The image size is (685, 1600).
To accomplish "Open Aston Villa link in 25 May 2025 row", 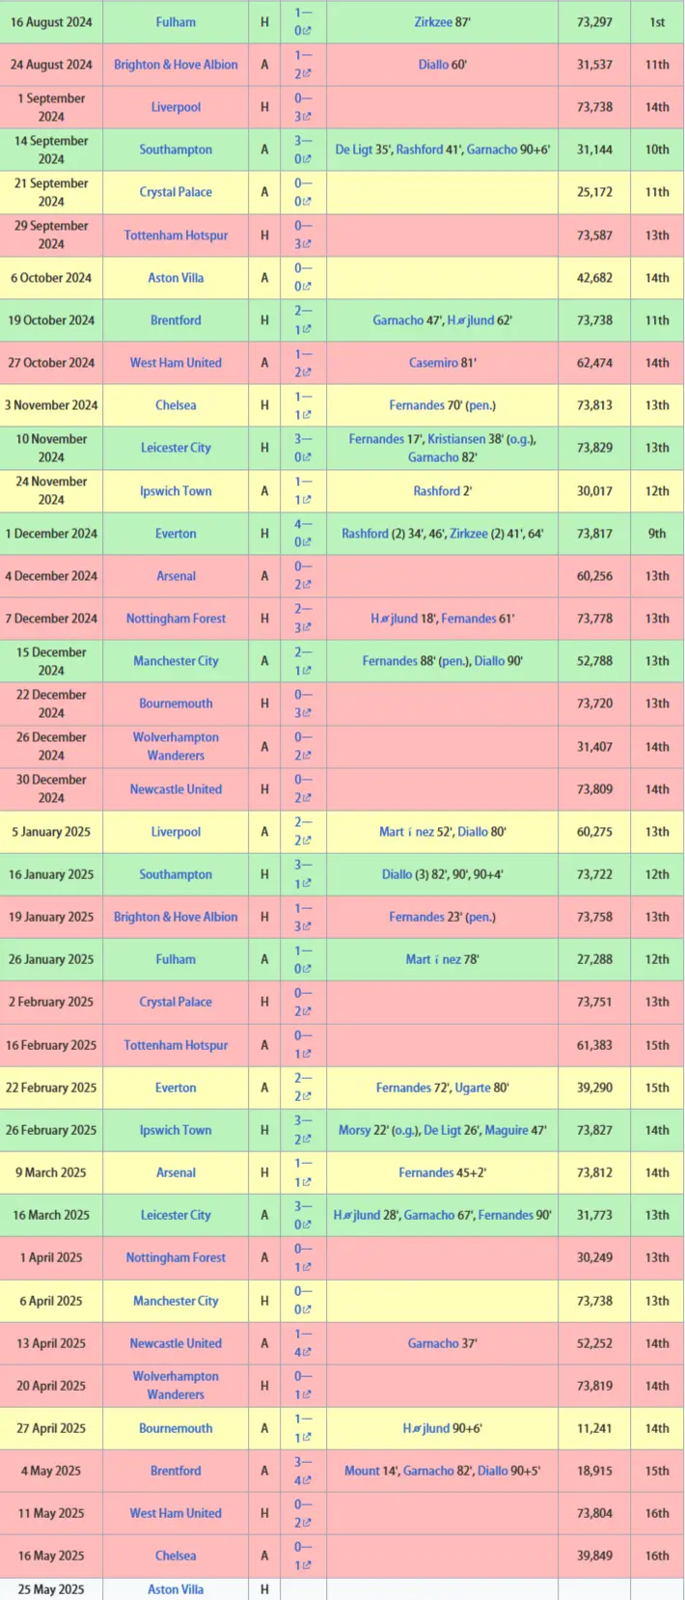I will tap(176, 1589).
